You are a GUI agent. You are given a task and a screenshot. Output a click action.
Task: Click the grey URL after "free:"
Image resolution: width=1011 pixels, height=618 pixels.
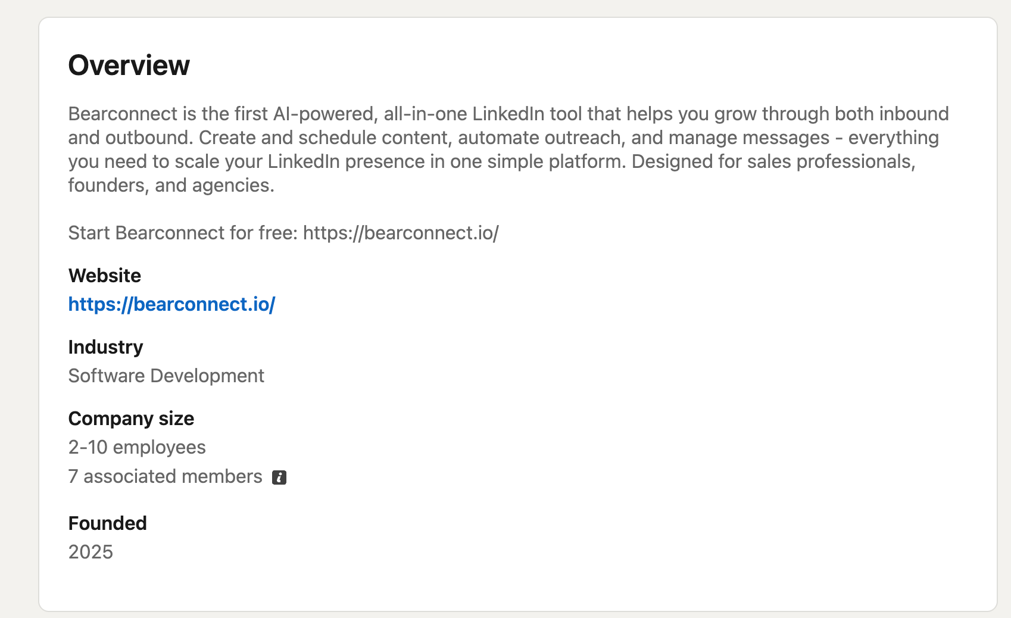point(401,233)
